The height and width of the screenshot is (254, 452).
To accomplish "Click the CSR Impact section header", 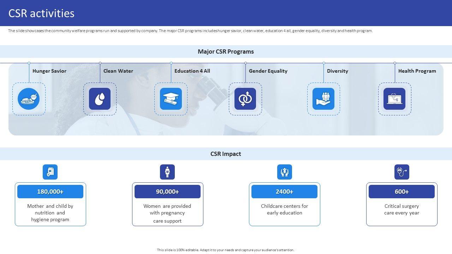I will point(226,154).
